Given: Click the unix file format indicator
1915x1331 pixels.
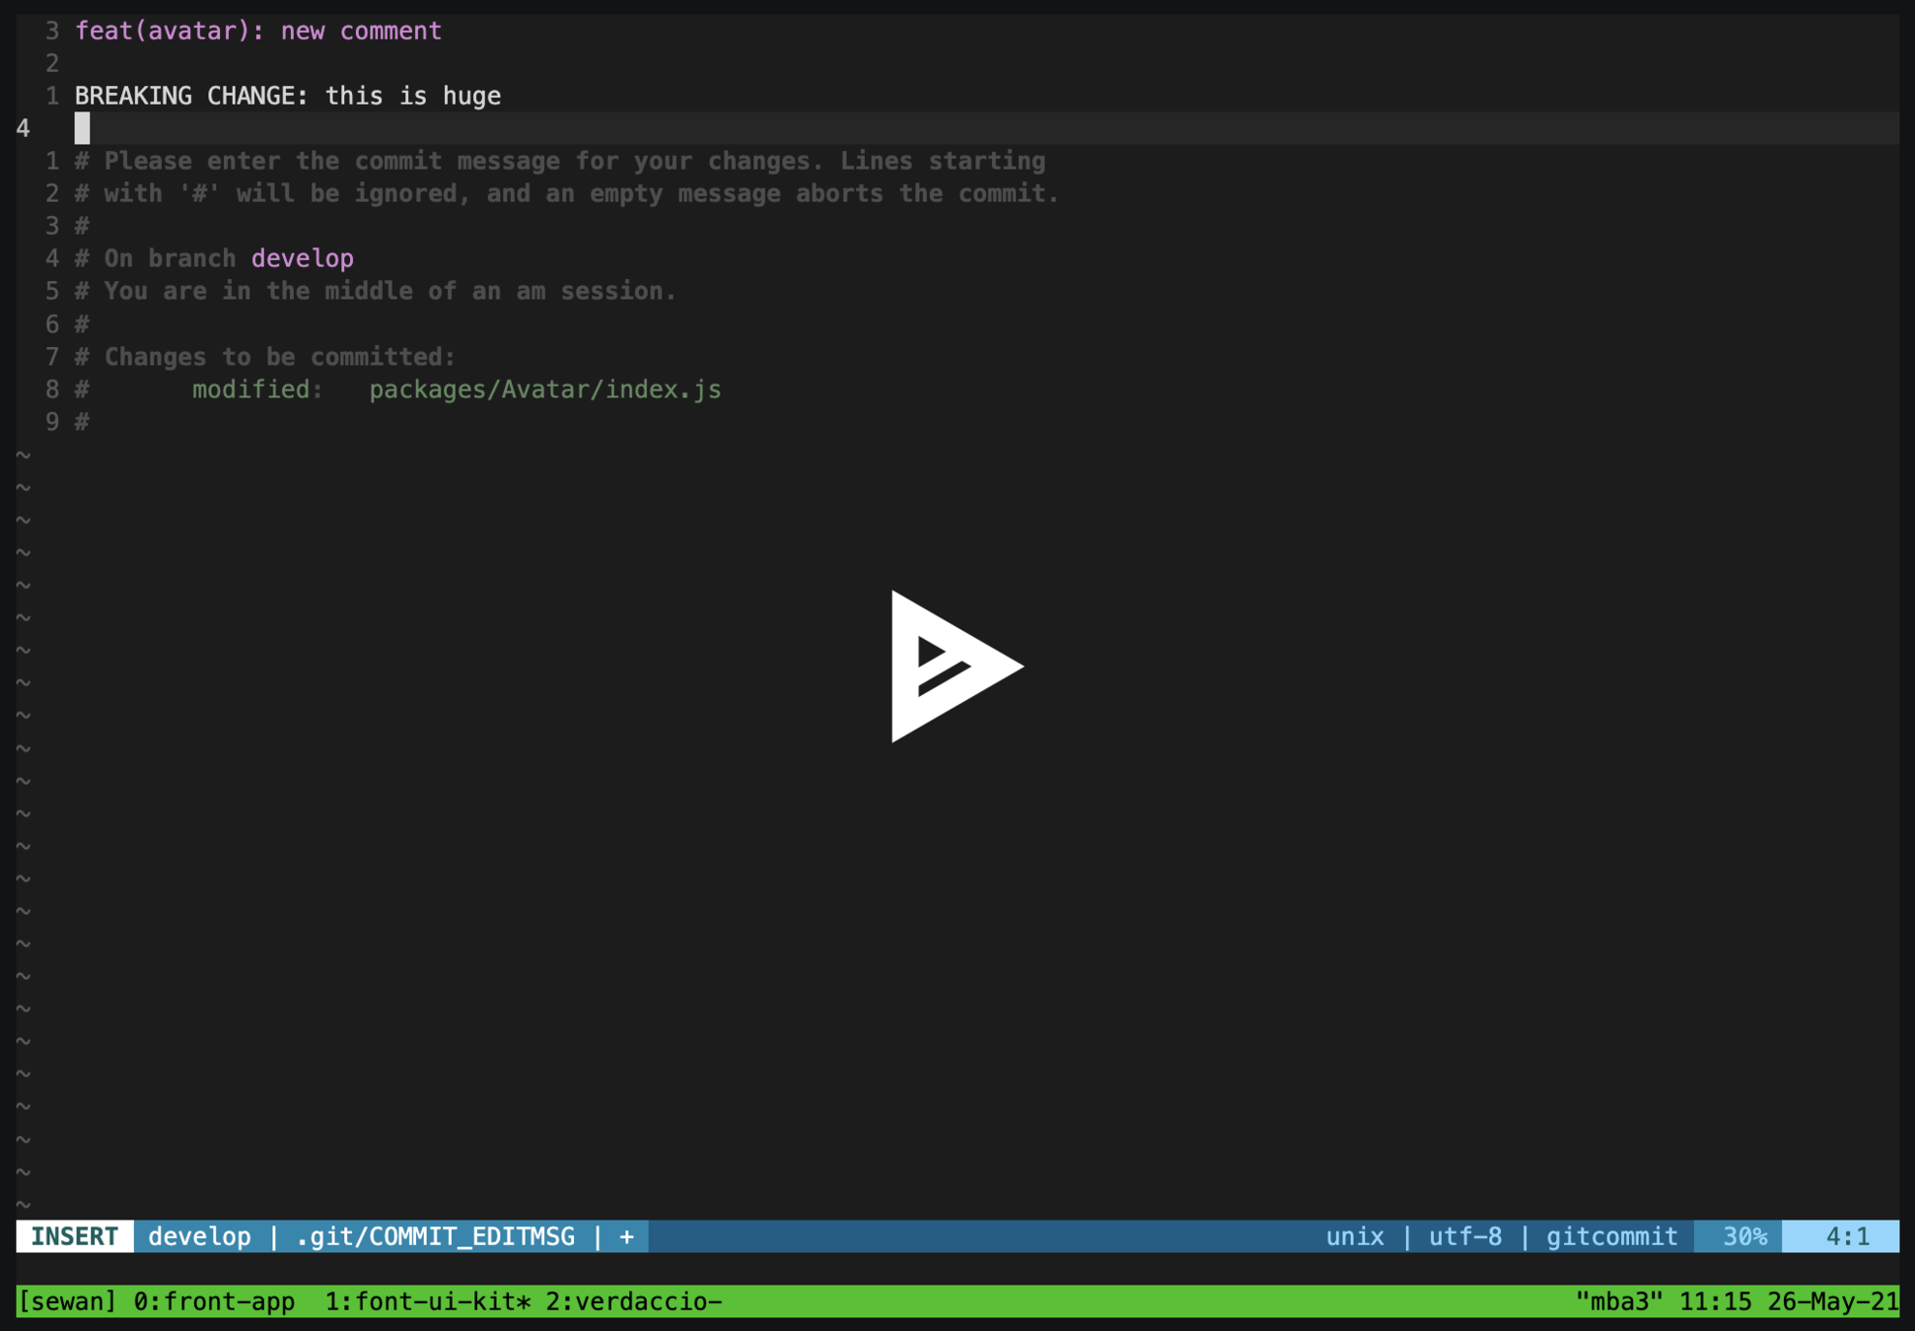Looking at the screenshot, I should coord(1354,1236).
